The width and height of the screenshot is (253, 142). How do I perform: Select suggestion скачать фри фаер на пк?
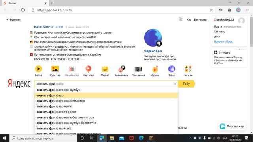(106, 106)
